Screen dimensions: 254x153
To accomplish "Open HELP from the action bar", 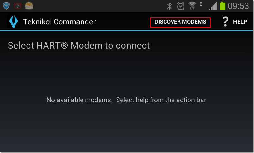I will [240, 22].
